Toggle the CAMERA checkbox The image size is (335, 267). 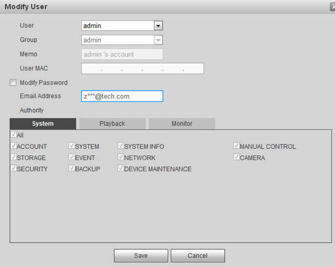[236, 157]
